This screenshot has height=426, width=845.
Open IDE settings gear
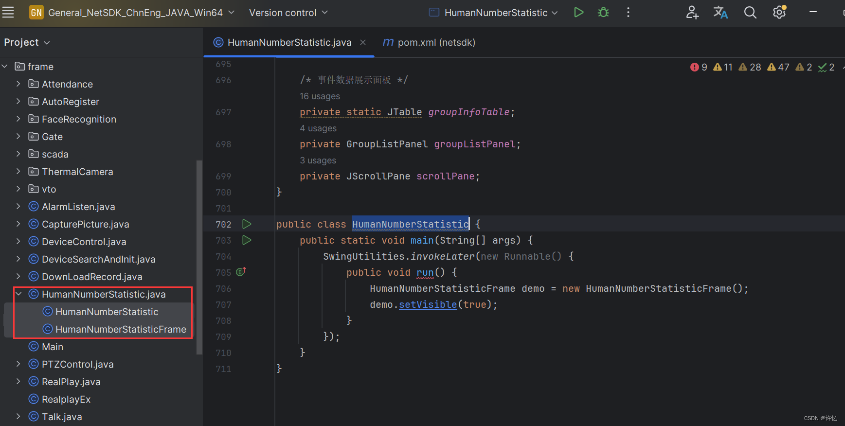(779, 13)
